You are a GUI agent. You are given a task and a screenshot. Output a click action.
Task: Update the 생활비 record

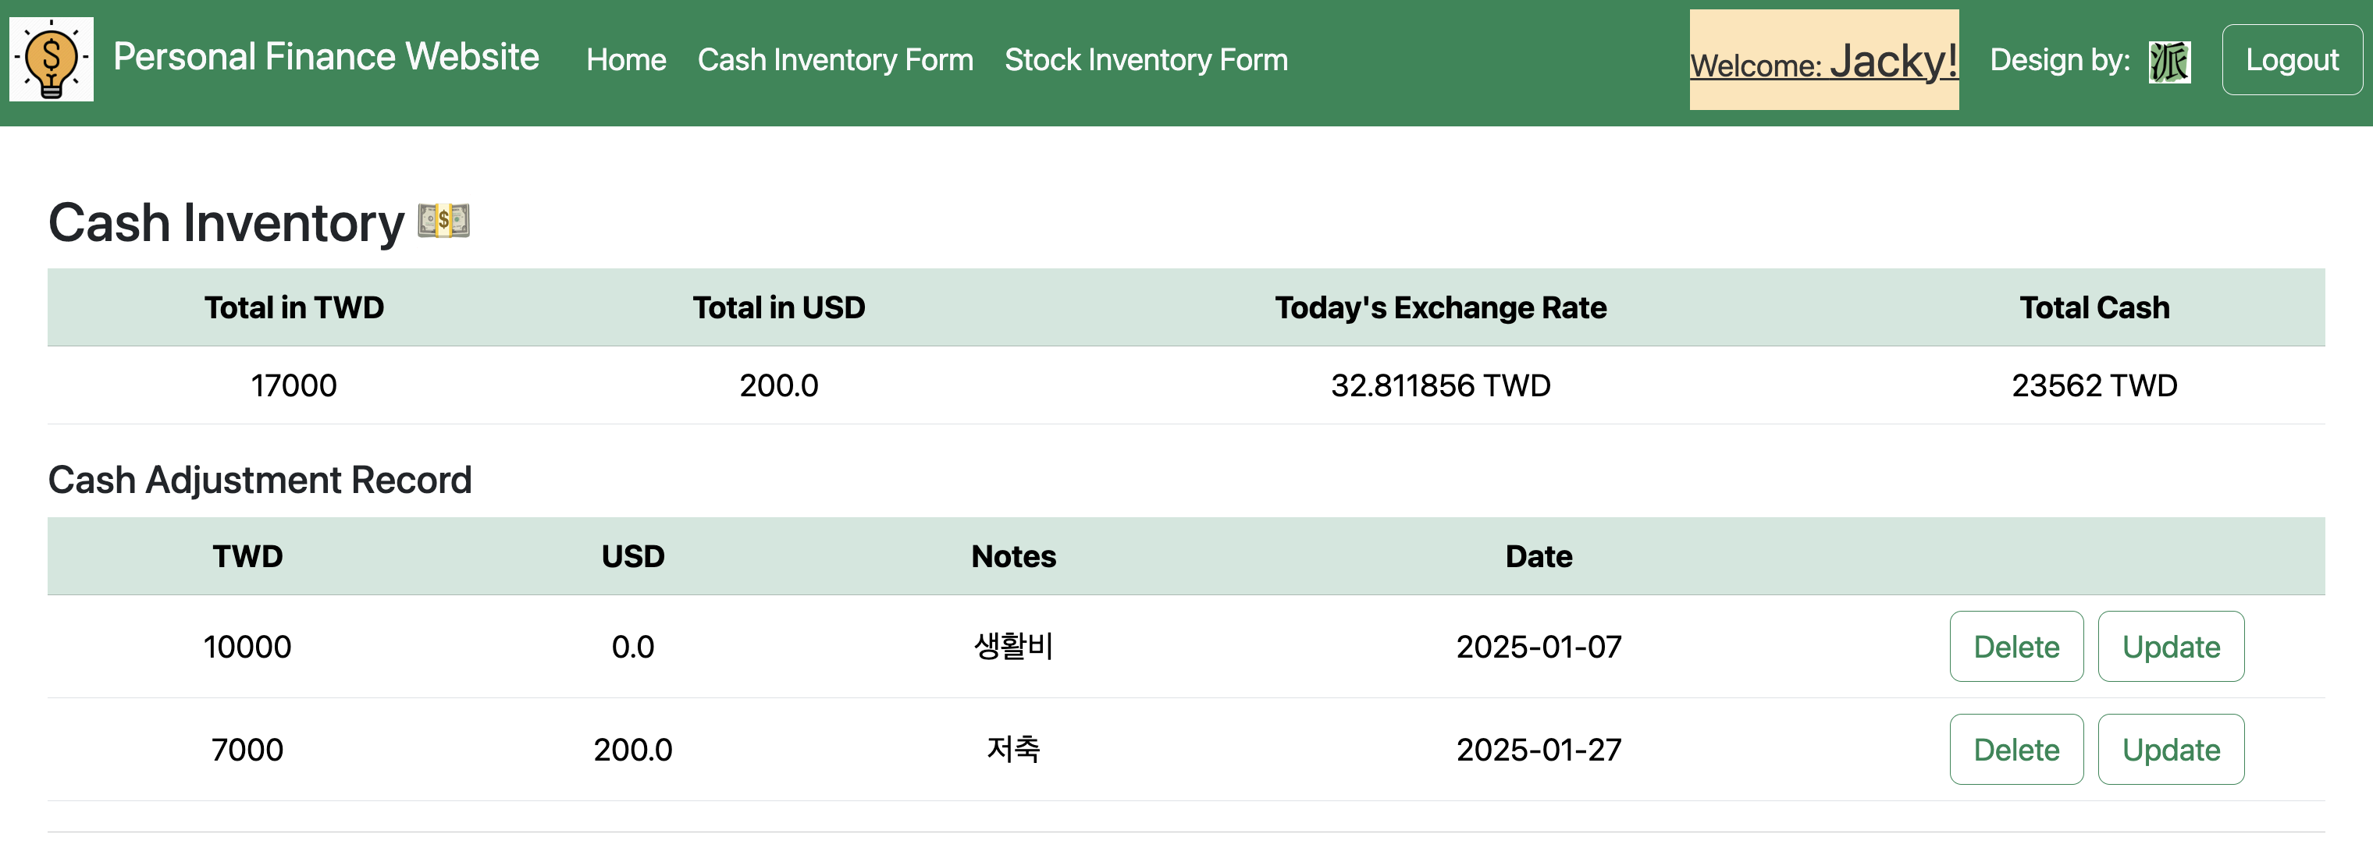tap(2172, 646)
